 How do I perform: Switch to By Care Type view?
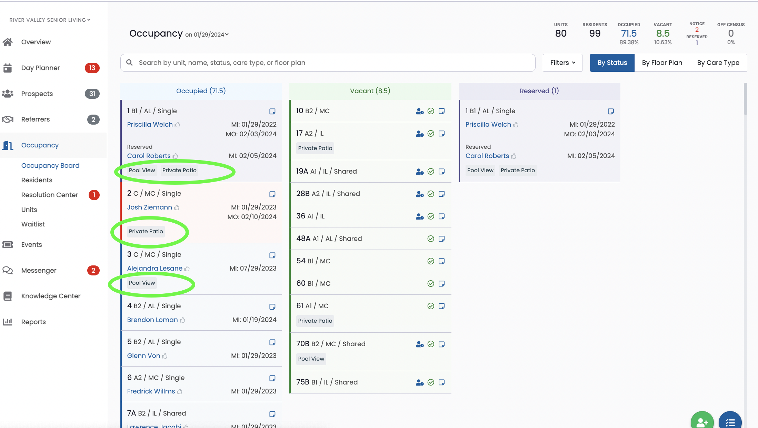pos(718,63)
